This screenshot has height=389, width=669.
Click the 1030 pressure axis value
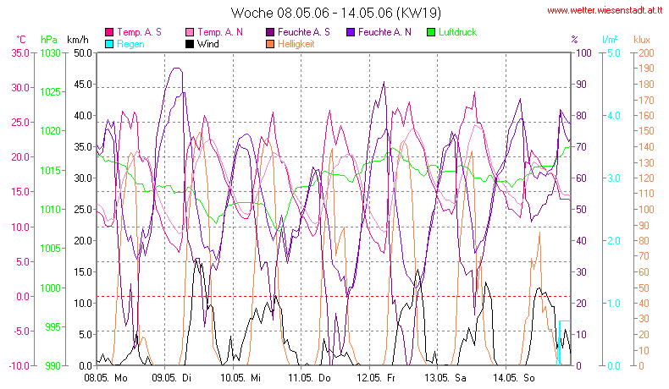(50, 52)
